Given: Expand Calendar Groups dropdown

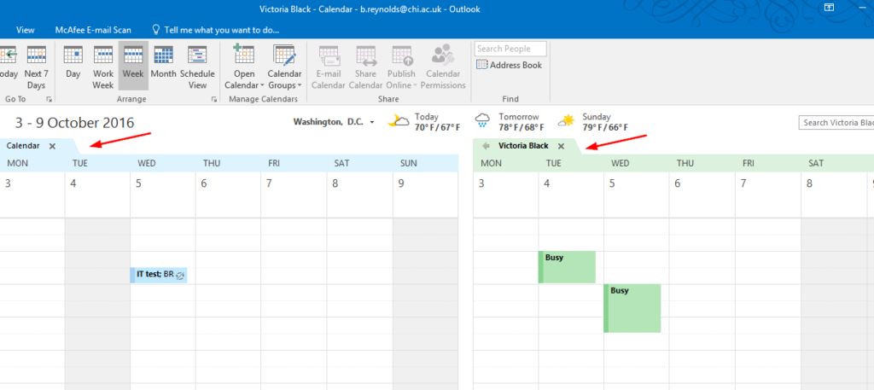Looking at the screenshot, I should point(284,67).
